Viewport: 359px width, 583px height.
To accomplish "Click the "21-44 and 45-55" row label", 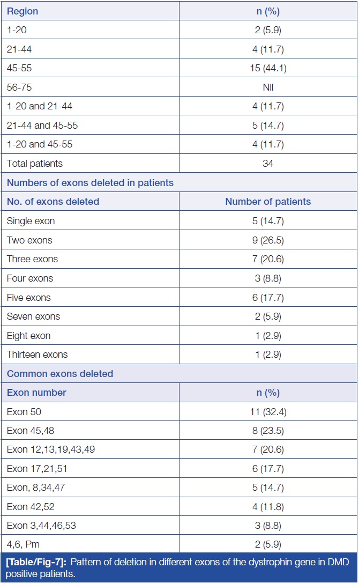I will [x=40, y=126].
